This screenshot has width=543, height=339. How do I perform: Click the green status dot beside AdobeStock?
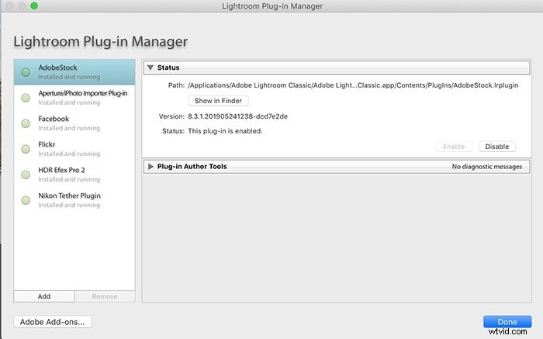[x=26, y=72]
